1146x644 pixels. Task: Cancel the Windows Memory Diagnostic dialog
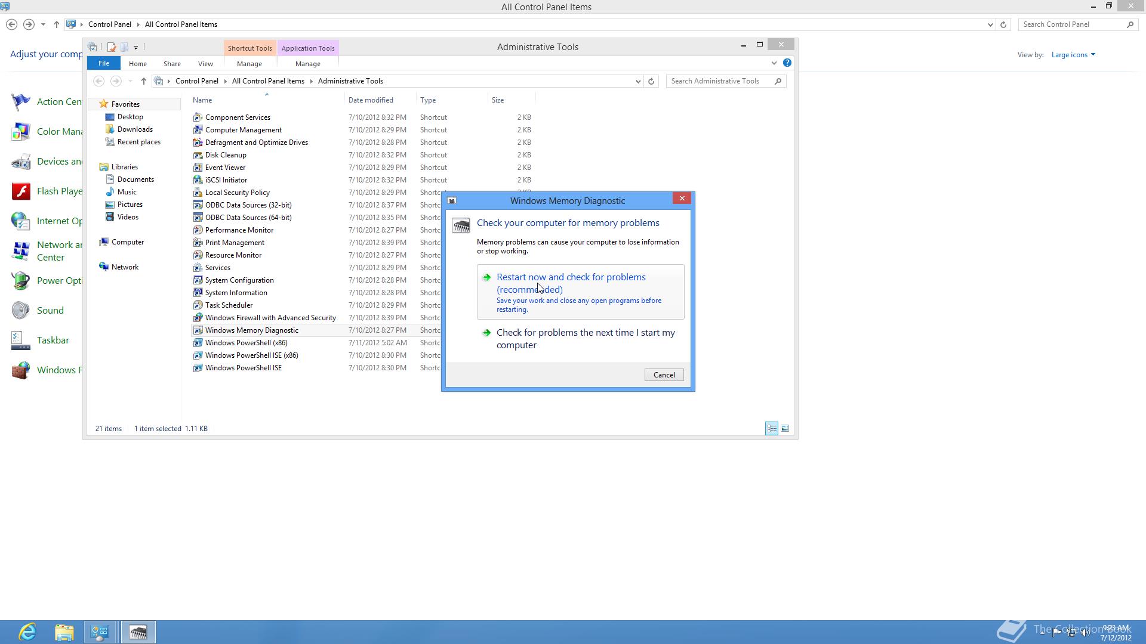point(664,375)
